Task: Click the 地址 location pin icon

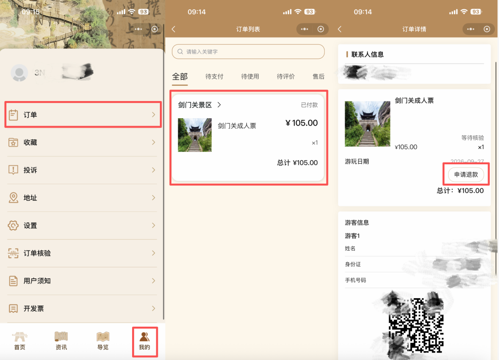Action: pyautogui.click(x=13, y=198)
